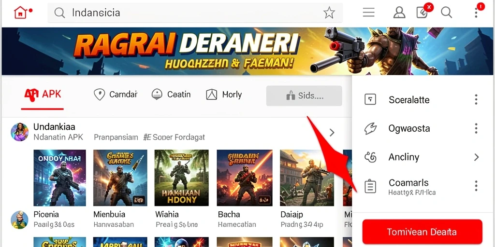This screenshot has height=247, width=495.
Task: Open the Ragrai Deraneri promo banner
Action: pyautogui.click(x=247, y=51)
